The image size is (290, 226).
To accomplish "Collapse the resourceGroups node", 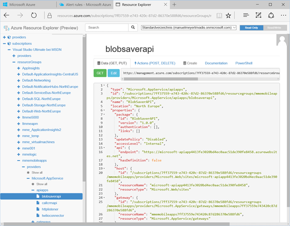I will coord(14,62).
